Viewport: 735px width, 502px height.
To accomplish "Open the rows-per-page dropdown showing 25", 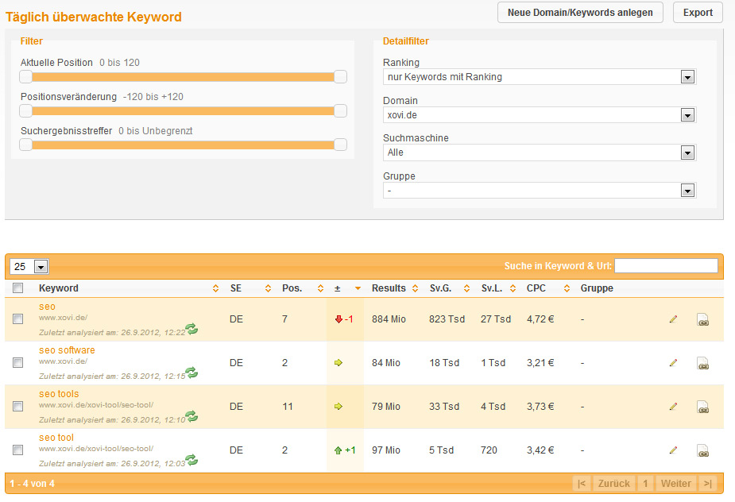I will (x=29, y=267).
